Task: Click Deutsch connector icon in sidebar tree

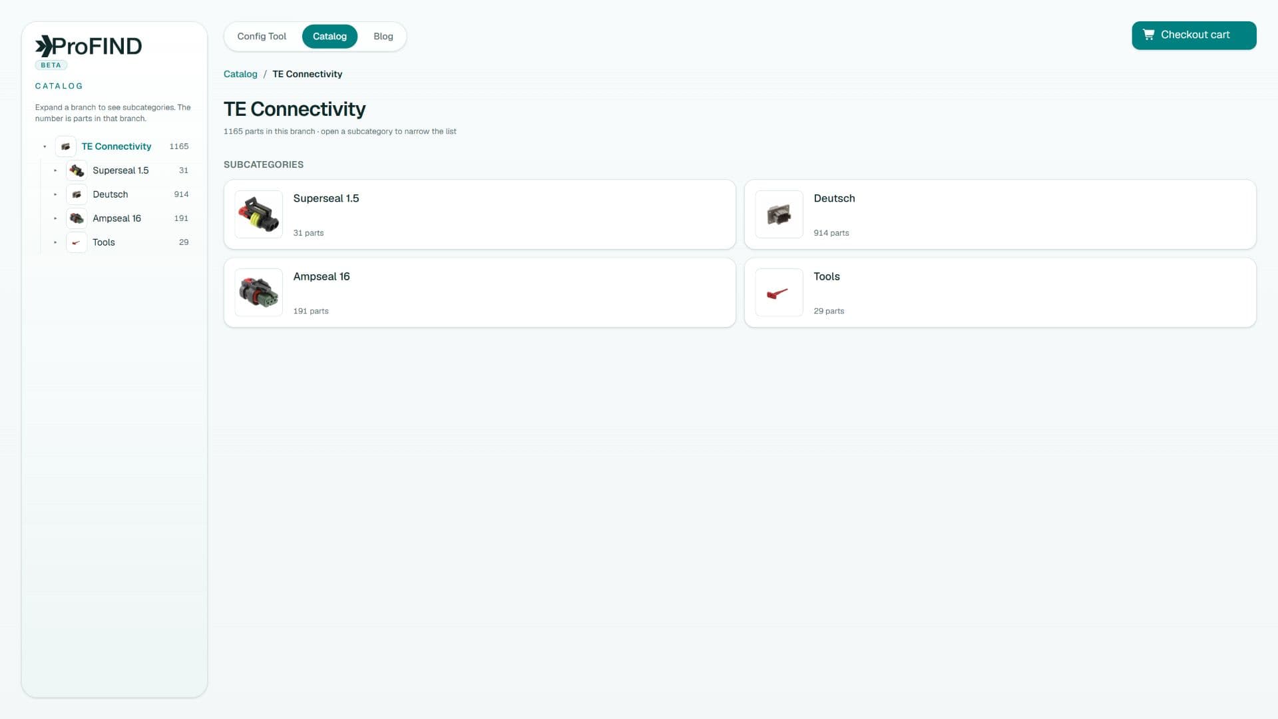Action: (x=77, y=194)
